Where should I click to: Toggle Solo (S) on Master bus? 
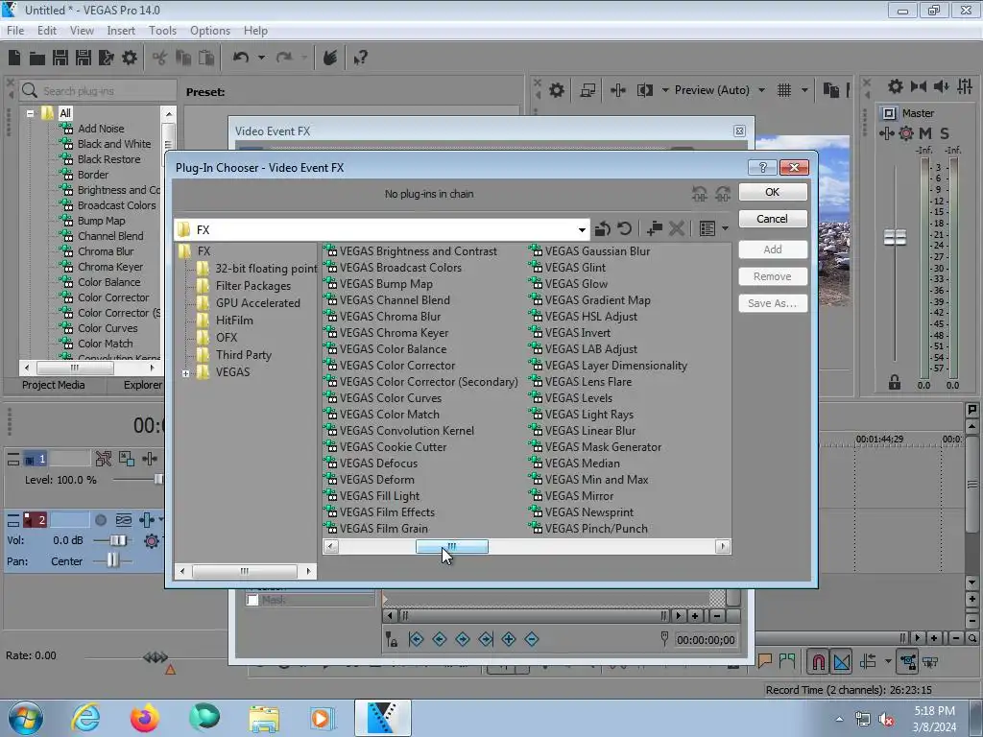(945, 132)
